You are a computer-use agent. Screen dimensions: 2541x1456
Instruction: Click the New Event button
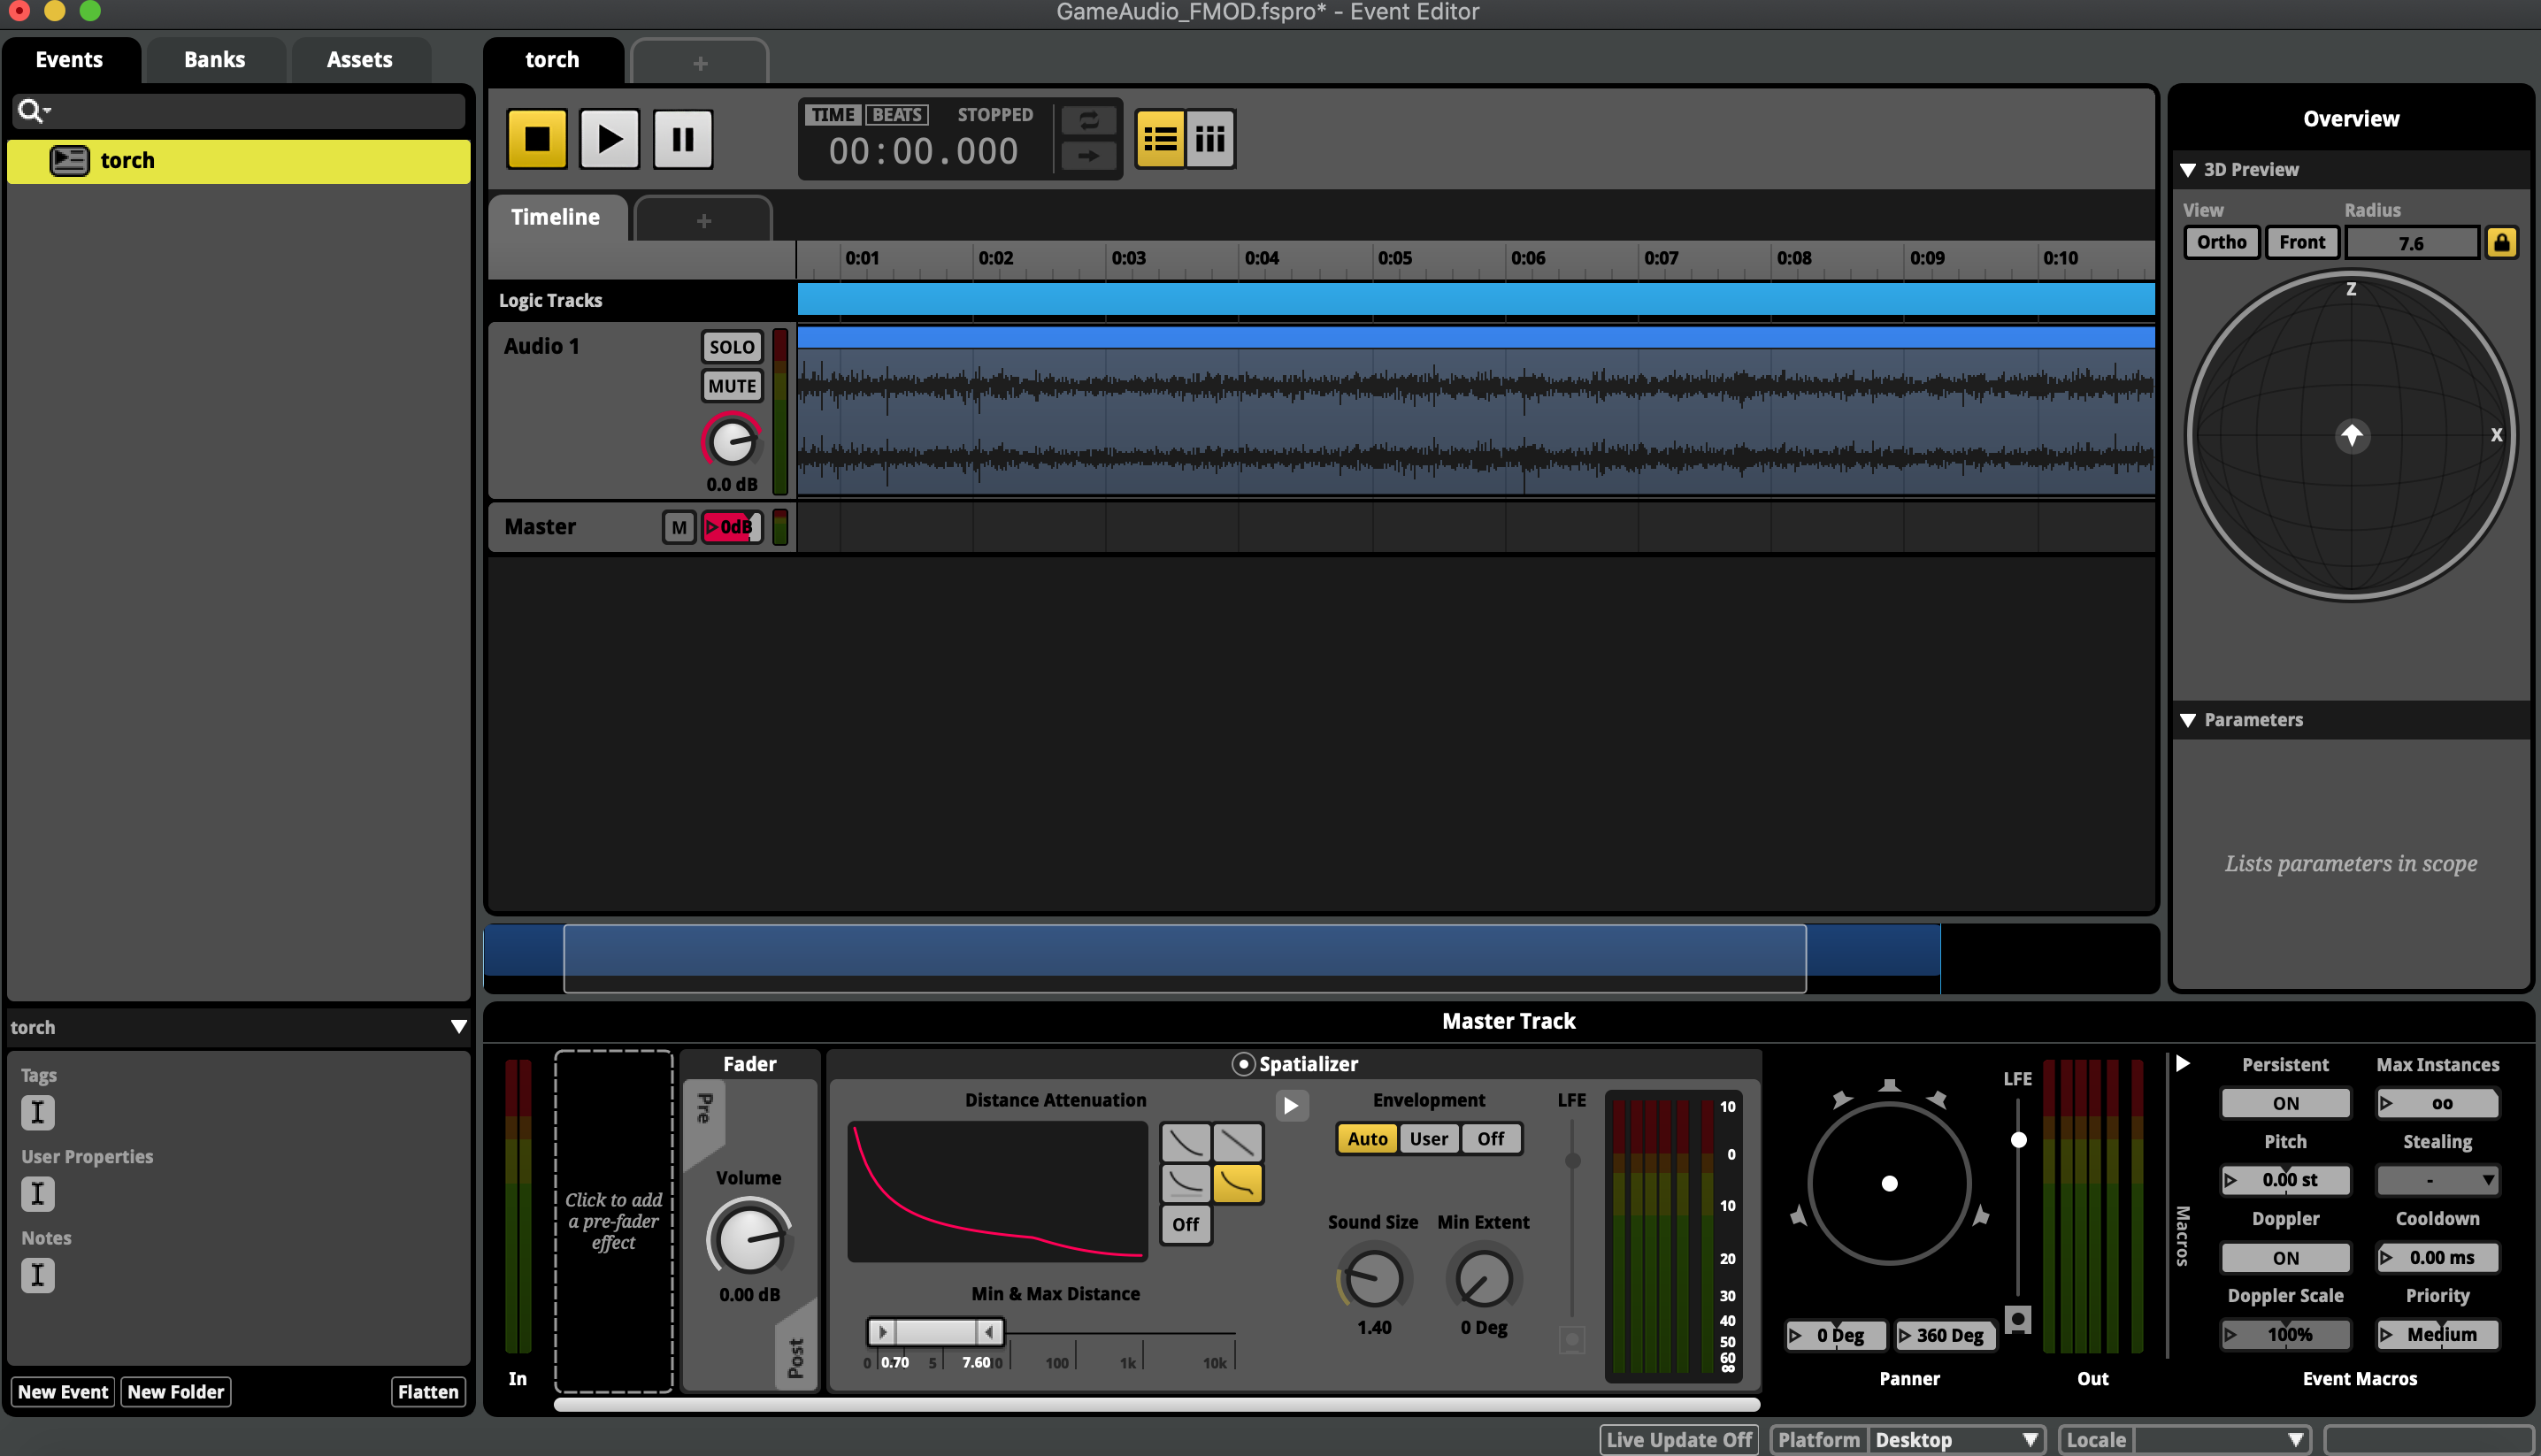pyautogui.click(x=63, y=1391)
